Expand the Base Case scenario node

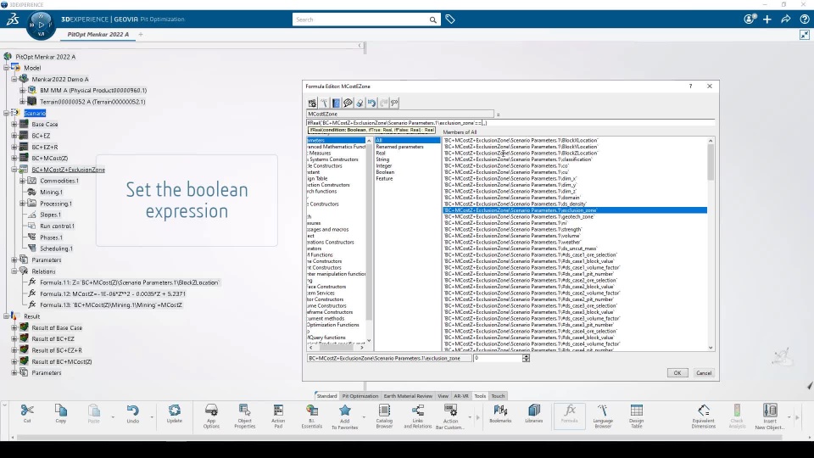[14, 124]
